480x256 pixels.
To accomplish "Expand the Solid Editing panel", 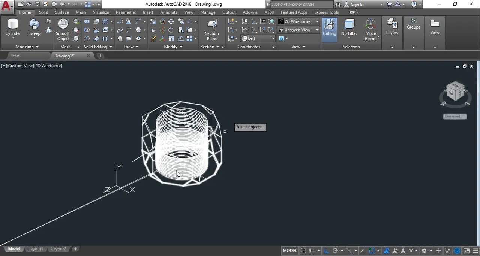I will (x=98, y=47).
